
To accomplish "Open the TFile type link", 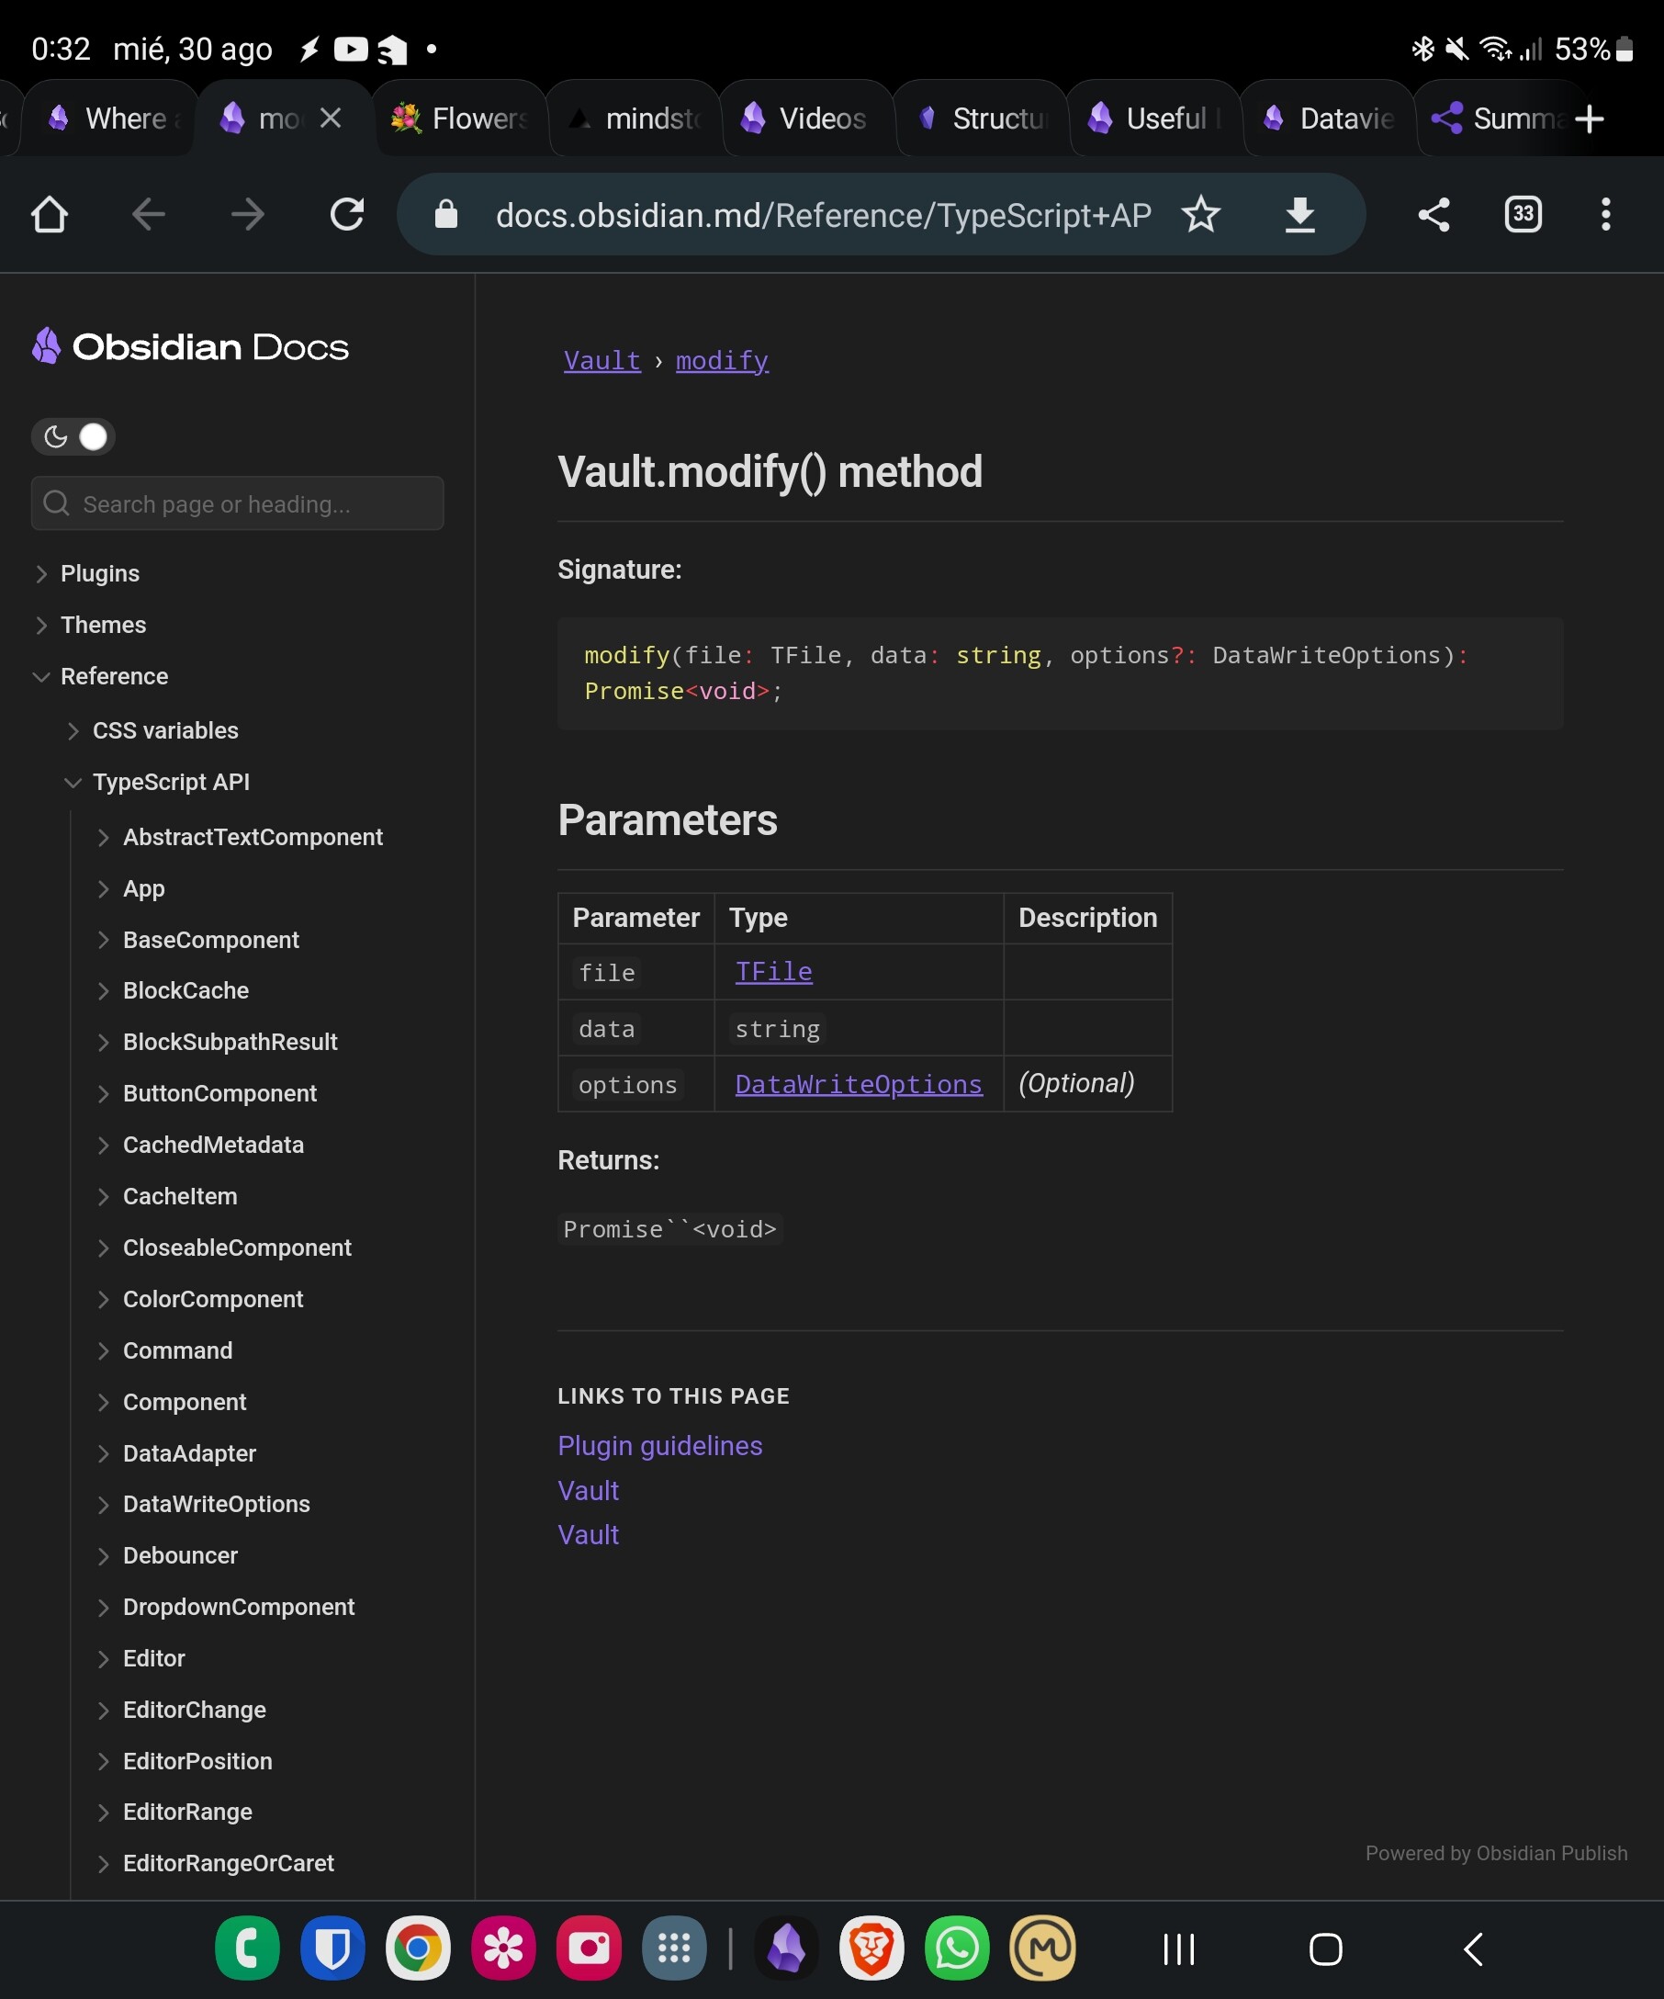I will (773, 971).
